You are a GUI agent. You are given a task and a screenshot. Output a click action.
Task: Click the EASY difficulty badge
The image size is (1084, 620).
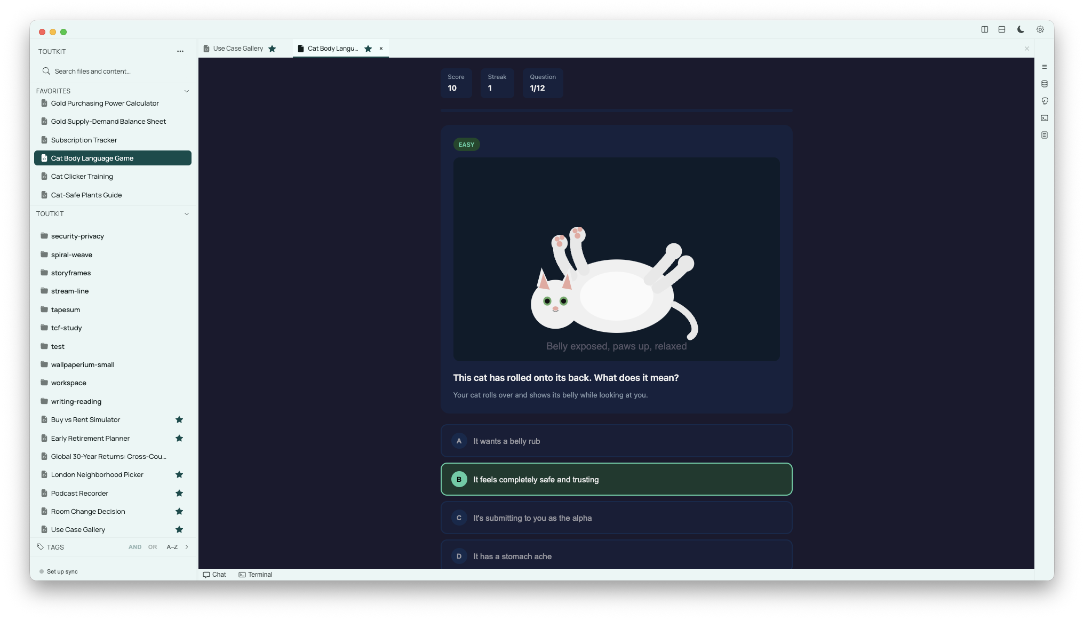466,145
